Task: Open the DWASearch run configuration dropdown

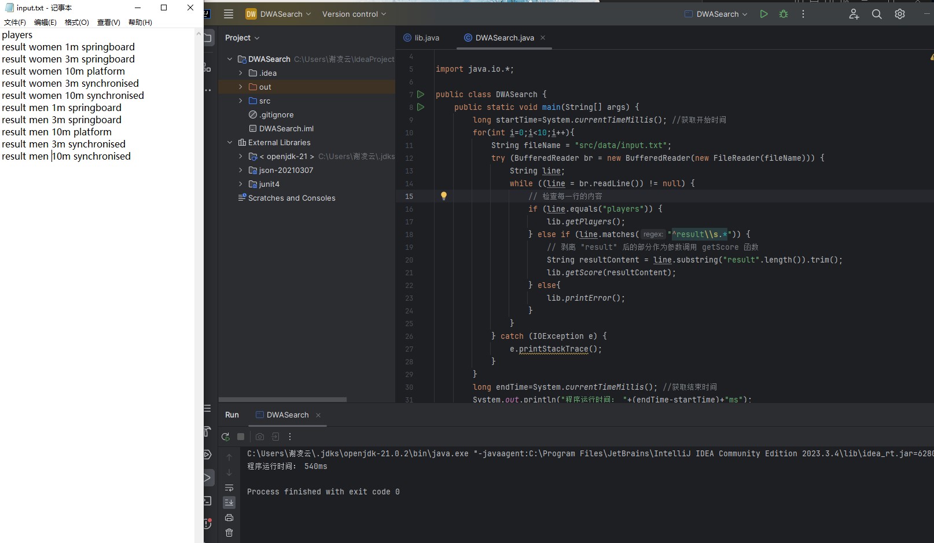Action: click(x=716, y=14)
